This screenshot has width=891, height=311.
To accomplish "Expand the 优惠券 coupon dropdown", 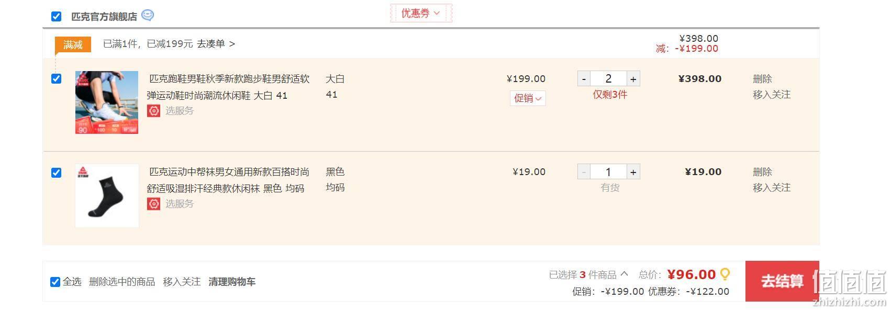I will (x=421, y=13).
